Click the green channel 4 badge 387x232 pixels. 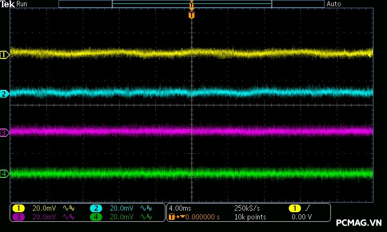[x=96, y=217]
